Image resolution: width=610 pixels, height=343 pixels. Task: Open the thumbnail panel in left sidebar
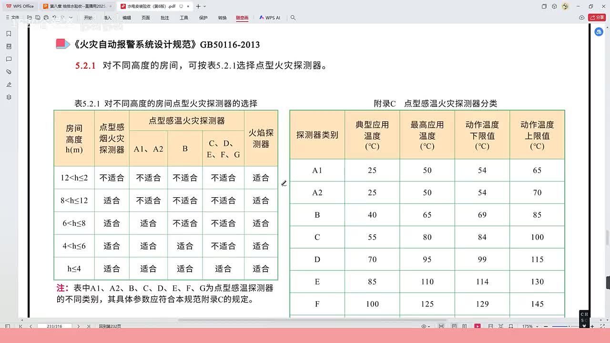[9, 46]
